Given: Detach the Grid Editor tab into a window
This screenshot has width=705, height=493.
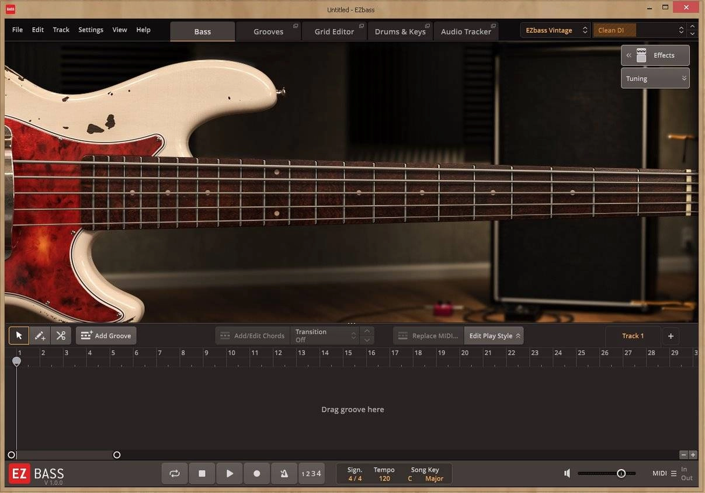Looking at the screenshot, I should tap(362, 26).
